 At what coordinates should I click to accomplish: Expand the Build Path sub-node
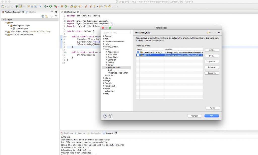coord(107,55)
